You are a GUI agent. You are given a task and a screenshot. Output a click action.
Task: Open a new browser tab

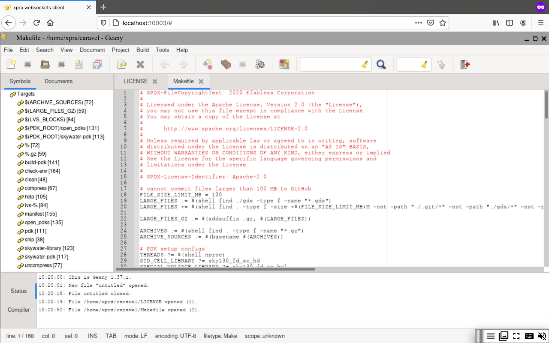[103, 7]
